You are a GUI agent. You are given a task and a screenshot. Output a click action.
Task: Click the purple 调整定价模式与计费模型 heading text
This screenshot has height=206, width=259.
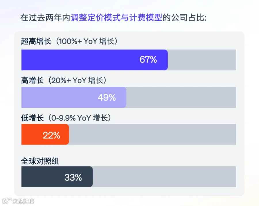tap(117, 18)
